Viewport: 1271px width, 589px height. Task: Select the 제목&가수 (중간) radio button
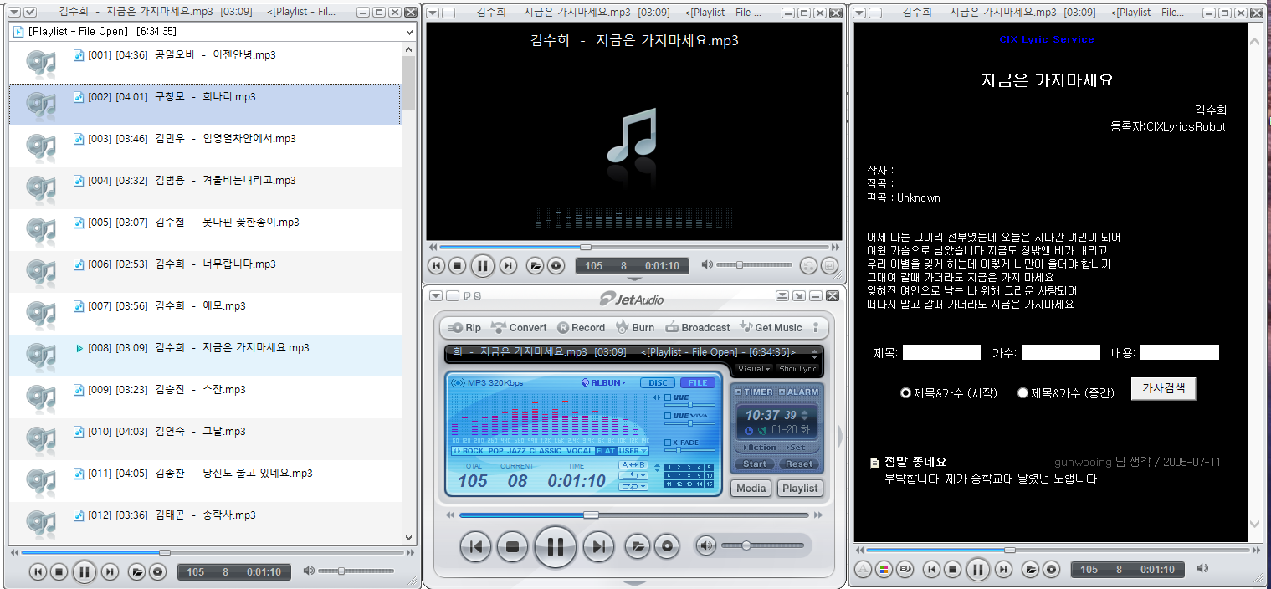(x=1022, y=393)
